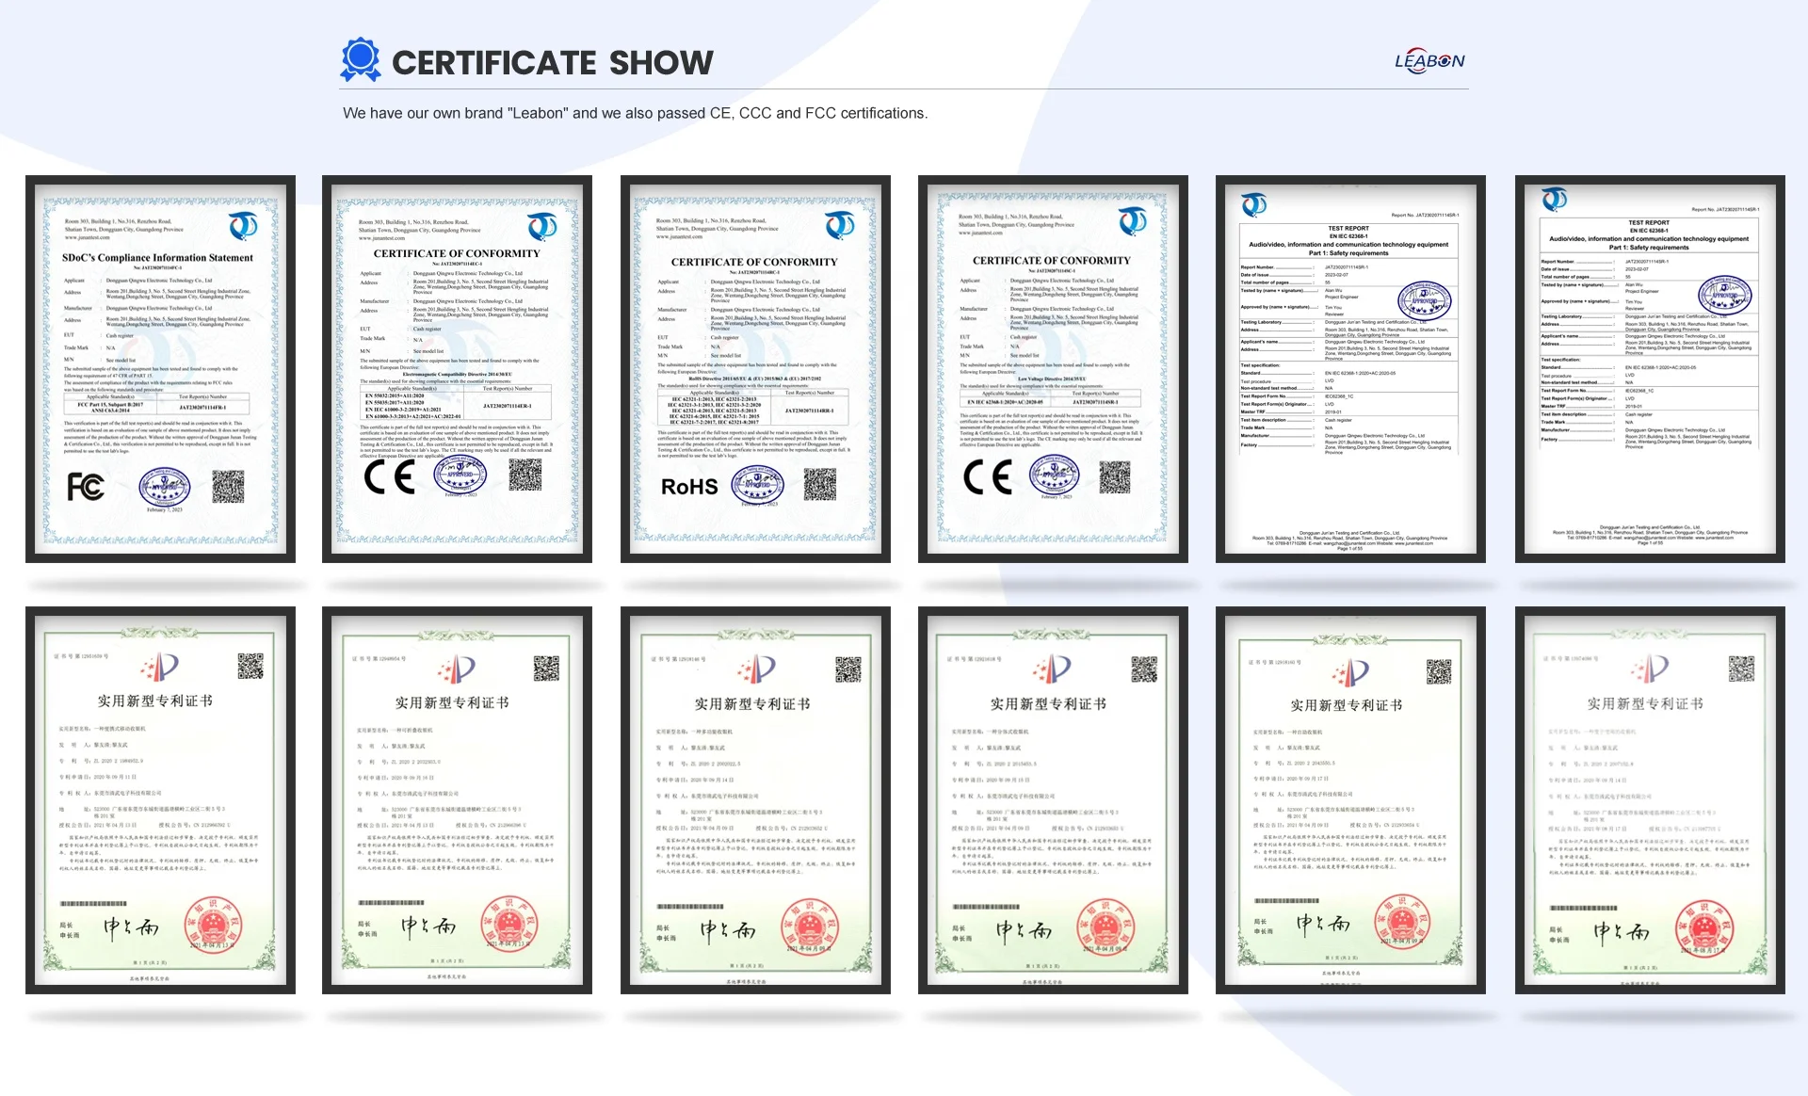Click the red seal on first patent certificate
This screenshot has height=1096, width=1808.
tap(214, 926)
